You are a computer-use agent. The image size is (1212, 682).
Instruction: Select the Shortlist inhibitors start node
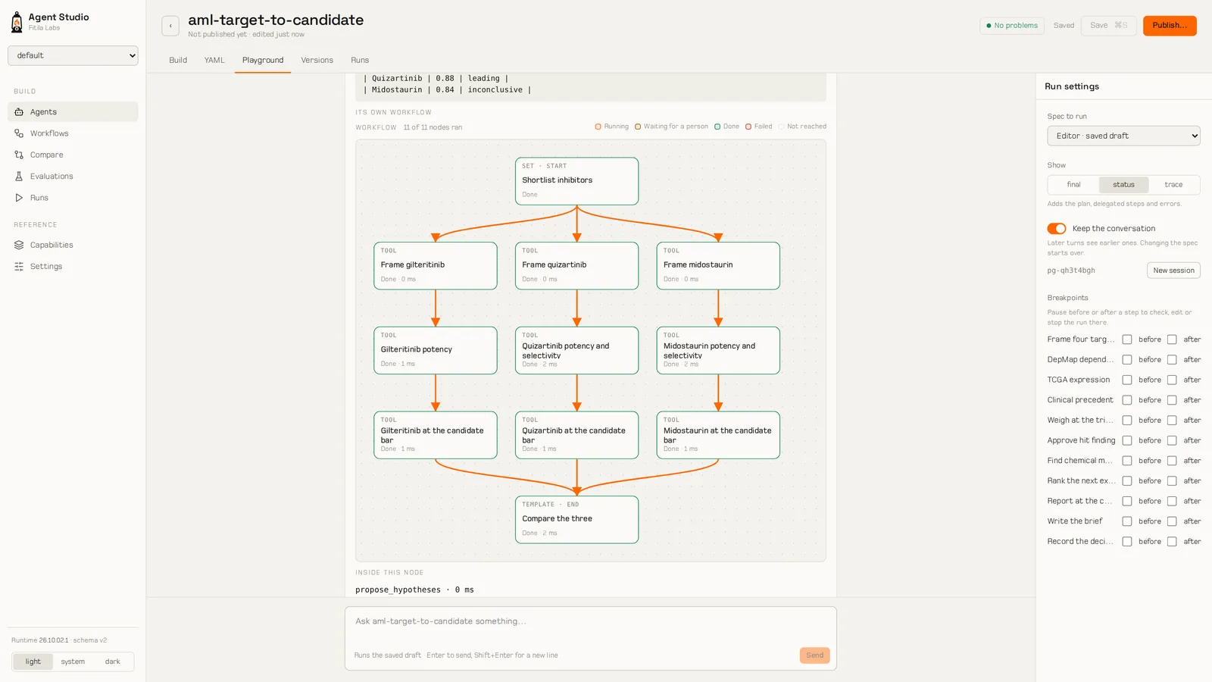(576, 181)
